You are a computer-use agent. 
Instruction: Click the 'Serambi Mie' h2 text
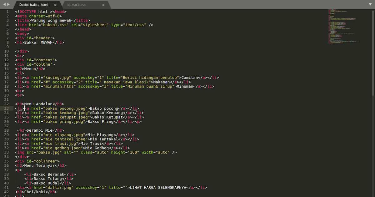tap(40, 130)
